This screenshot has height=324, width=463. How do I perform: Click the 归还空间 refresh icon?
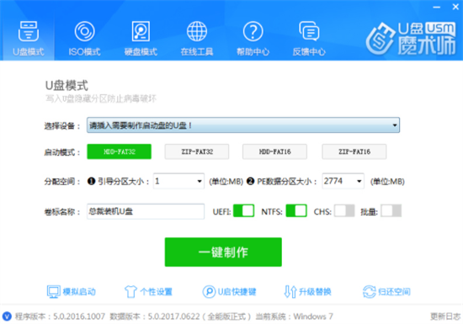click(369, 291)
